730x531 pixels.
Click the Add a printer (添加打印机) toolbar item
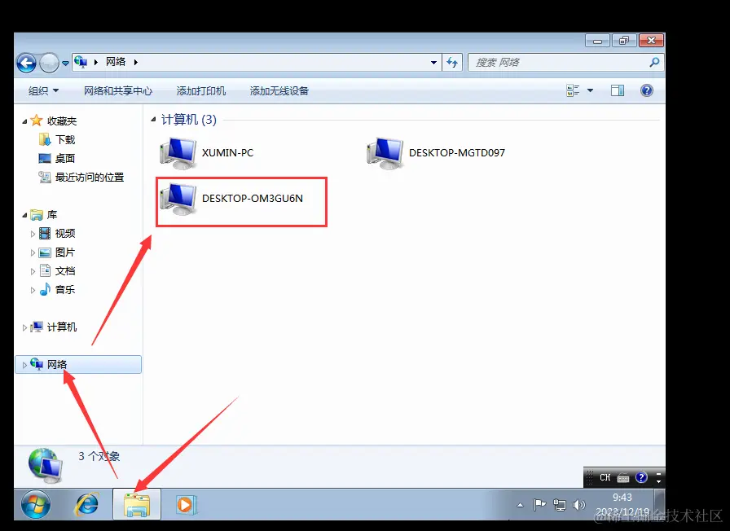click(201, 90)
